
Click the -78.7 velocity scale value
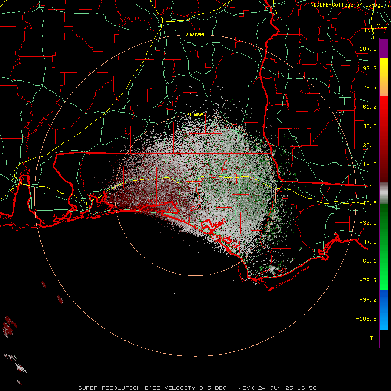click(x=368, y=281)
